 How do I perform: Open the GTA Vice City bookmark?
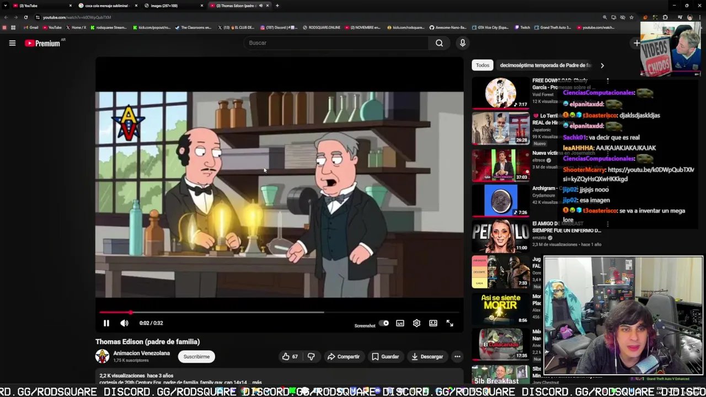point(490,28)
